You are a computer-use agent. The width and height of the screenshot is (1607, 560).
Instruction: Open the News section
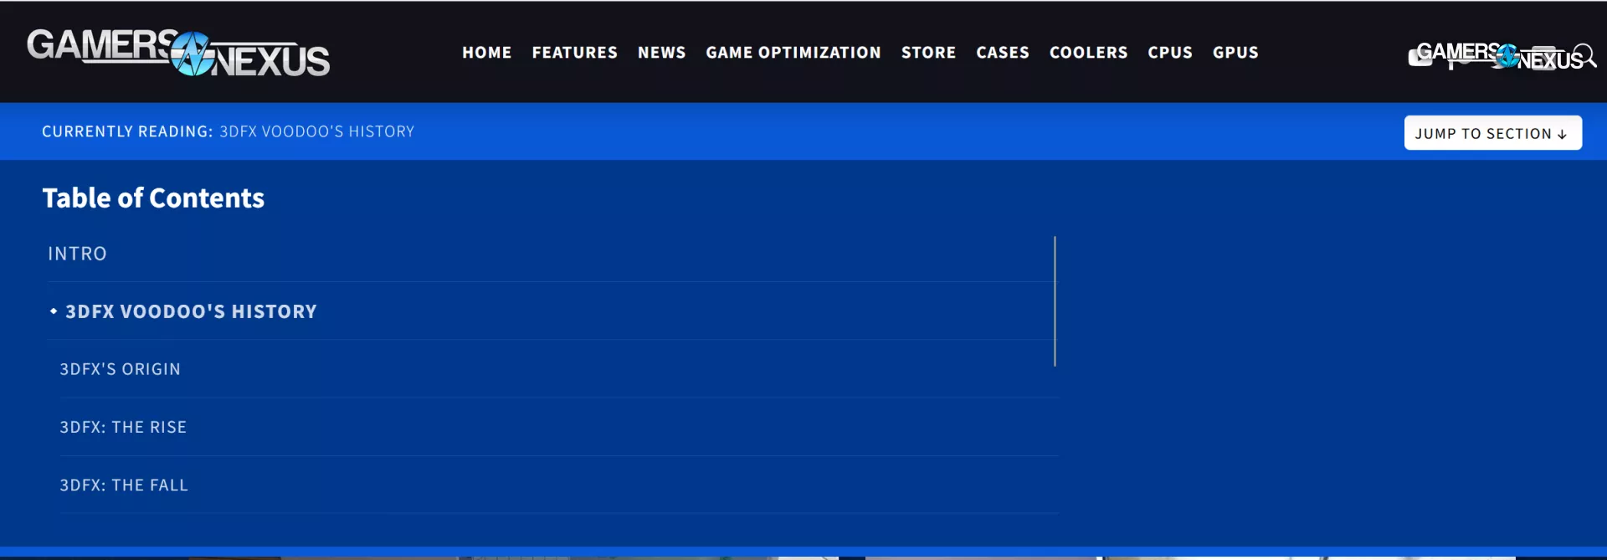tap(661, 52)
